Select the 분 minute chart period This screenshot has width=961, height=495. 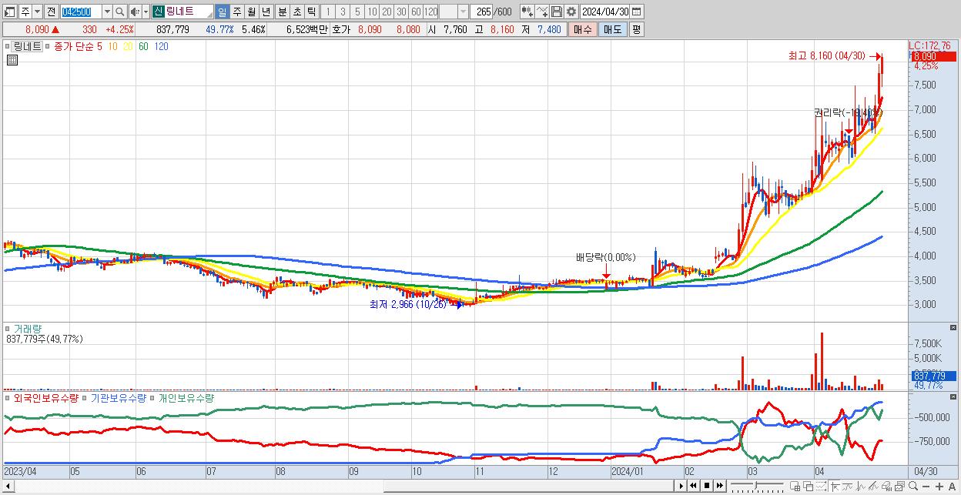tap(283, 12)
